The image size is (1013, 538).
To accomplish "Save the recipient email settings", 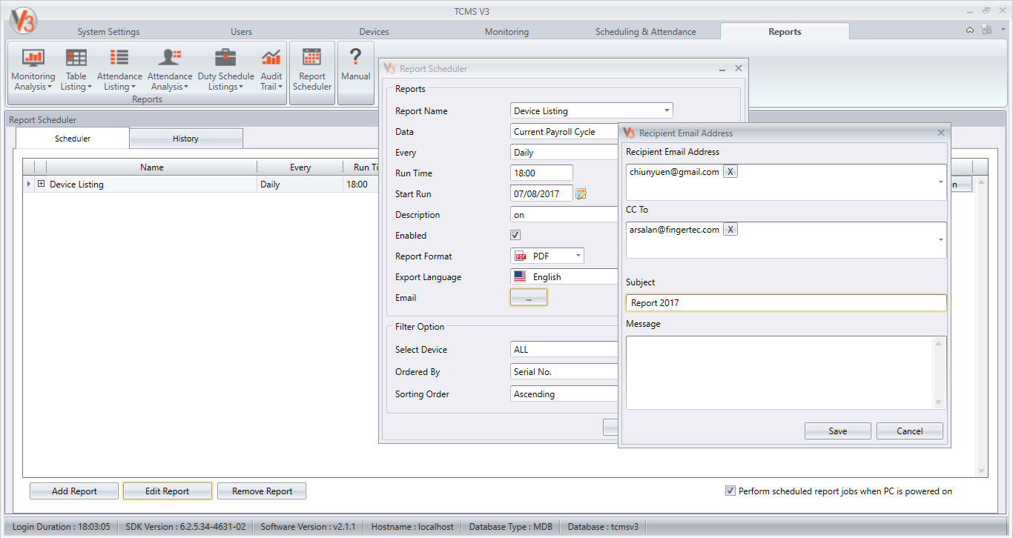I will (838, 431).
